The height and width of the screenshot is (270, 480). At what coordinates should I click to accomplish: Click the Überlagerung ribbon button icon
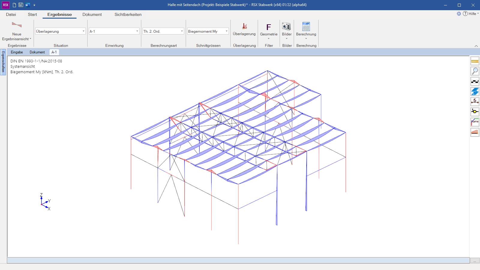(244, 26)
